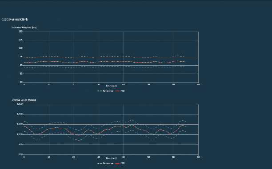
Task: Click the 1,400 gridline label in vertical speed chart
Action: pyautogui.click(x=20, y=114)
